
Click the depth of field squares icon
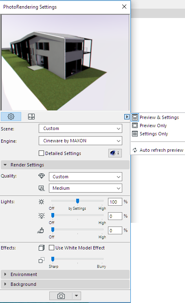pos(42,260)
